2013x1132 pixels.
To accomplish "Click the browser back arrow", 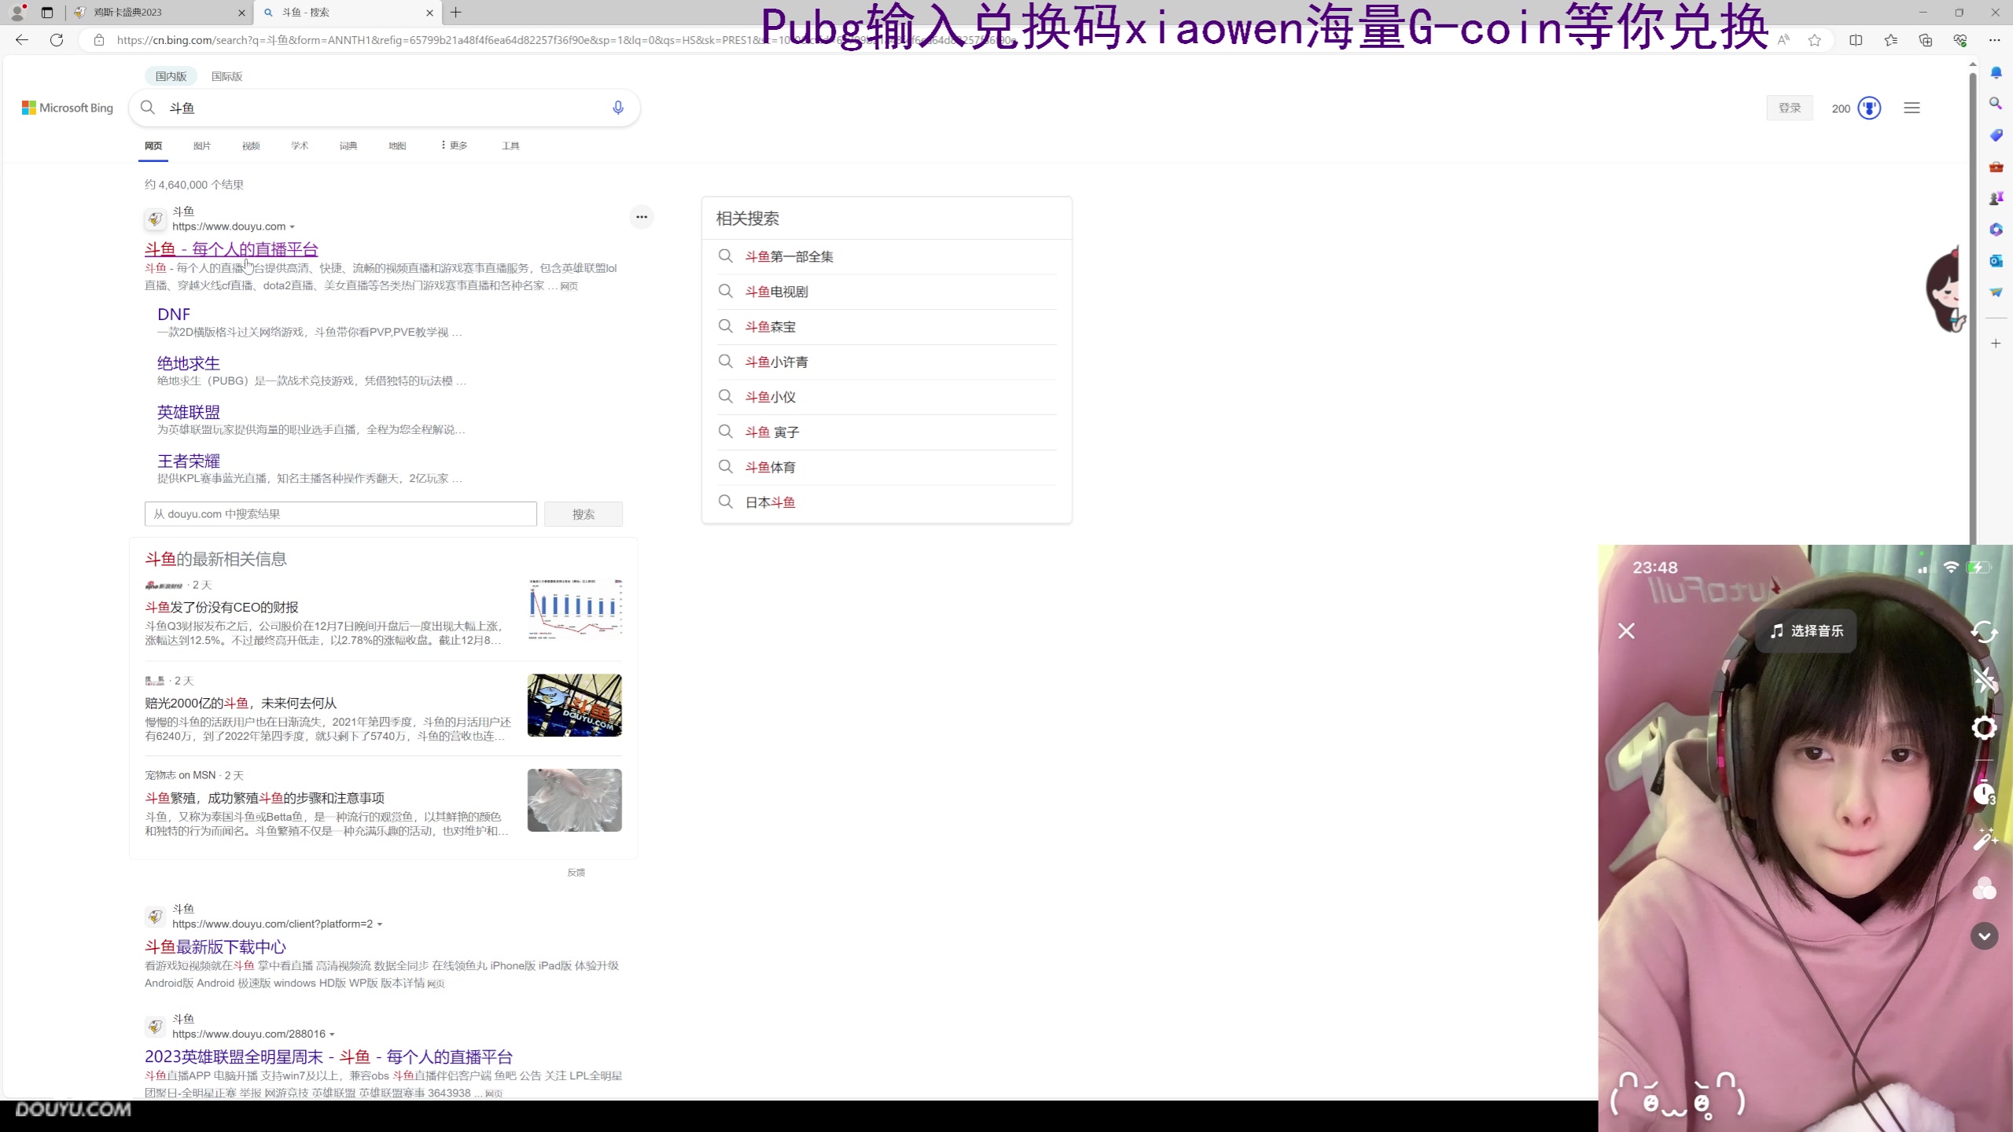I will tap(22, 40).
